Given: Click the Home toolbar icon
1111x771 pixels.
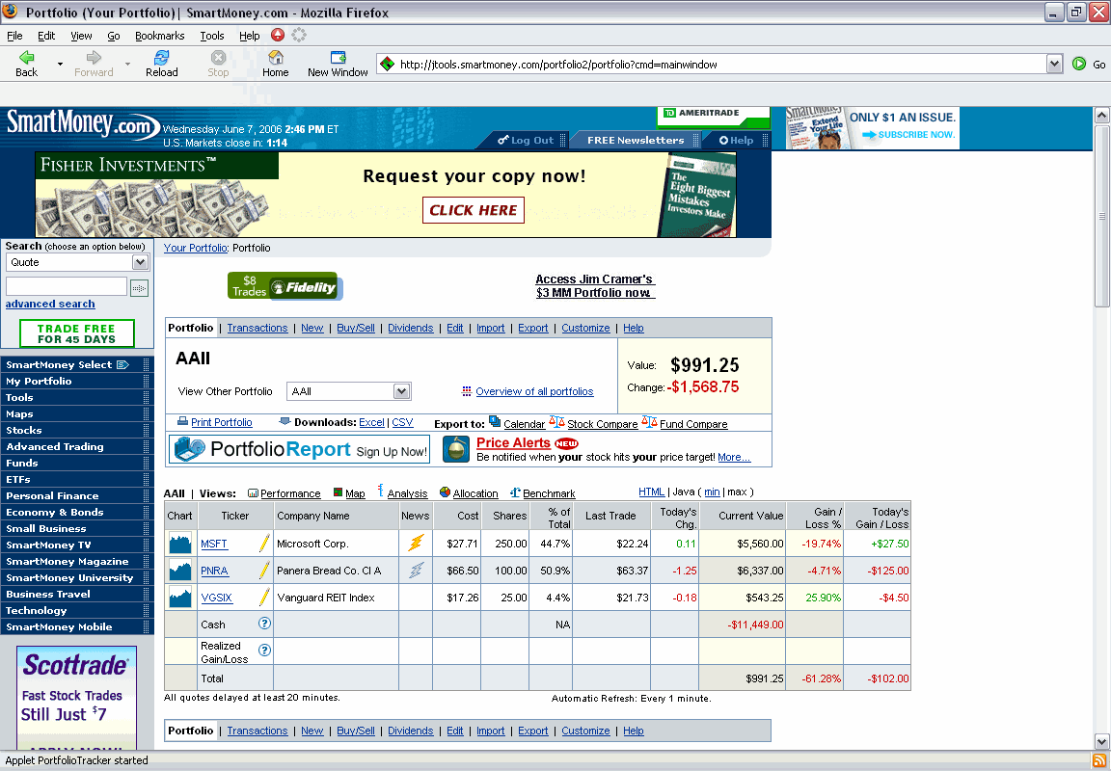Looking at the screenshot, I should click(276, 64).
